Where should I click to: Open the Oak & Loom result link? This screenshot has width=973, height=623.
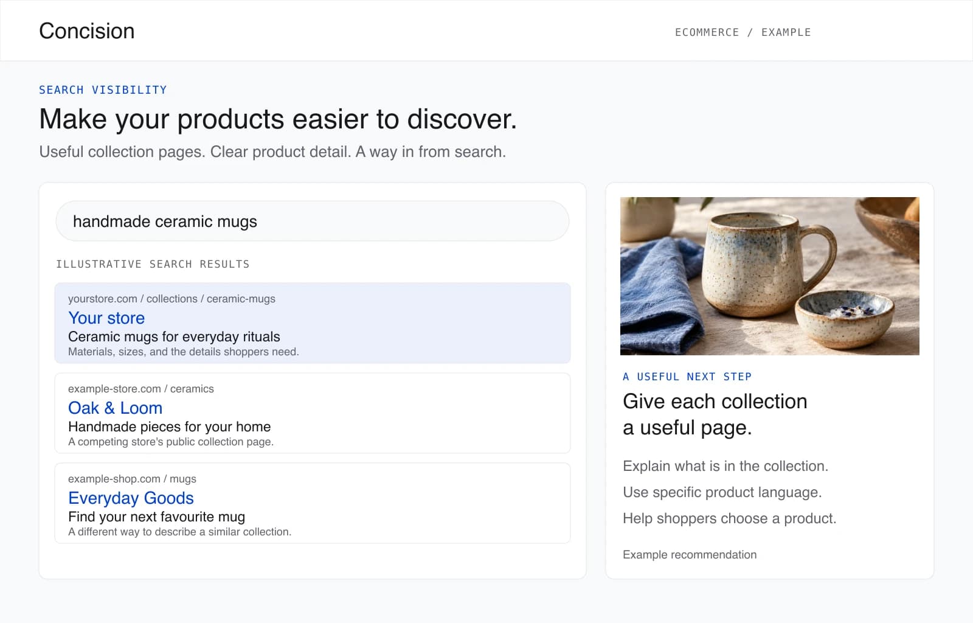(115, 408)
